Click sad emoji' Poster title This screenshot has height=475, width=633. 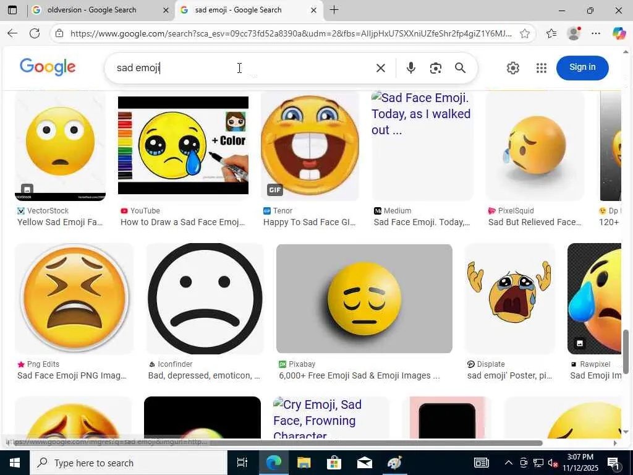[x=509, y=375]
